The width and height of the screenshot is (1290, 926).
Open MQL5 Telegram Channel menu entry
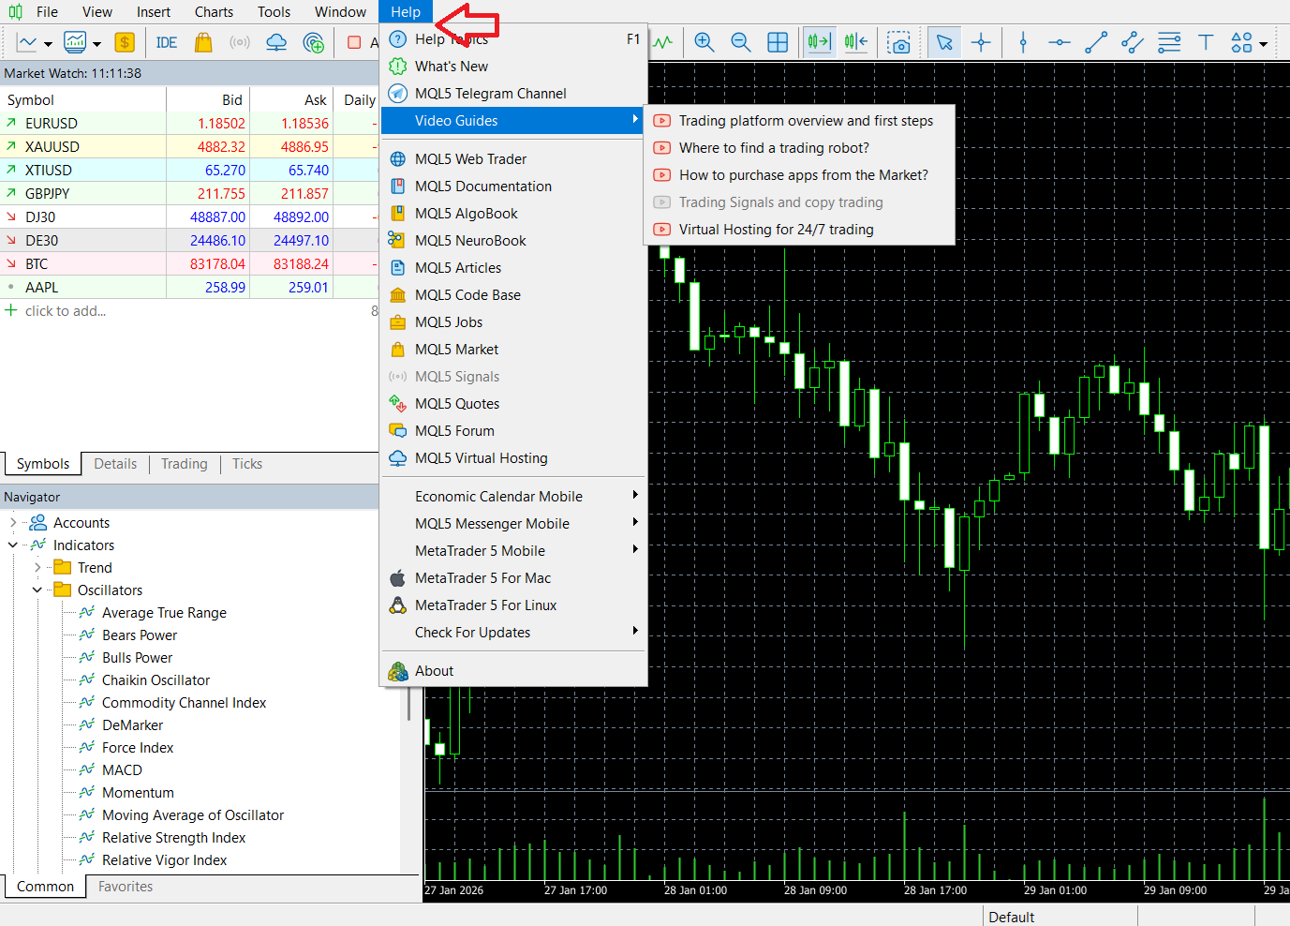[x=513, y=94]
